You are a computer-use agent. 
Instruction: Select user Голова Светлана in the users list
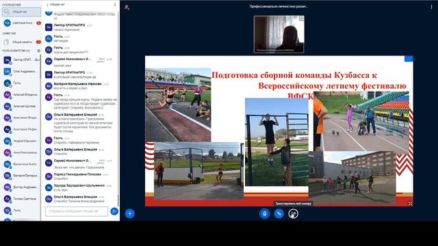coord(21,199)
